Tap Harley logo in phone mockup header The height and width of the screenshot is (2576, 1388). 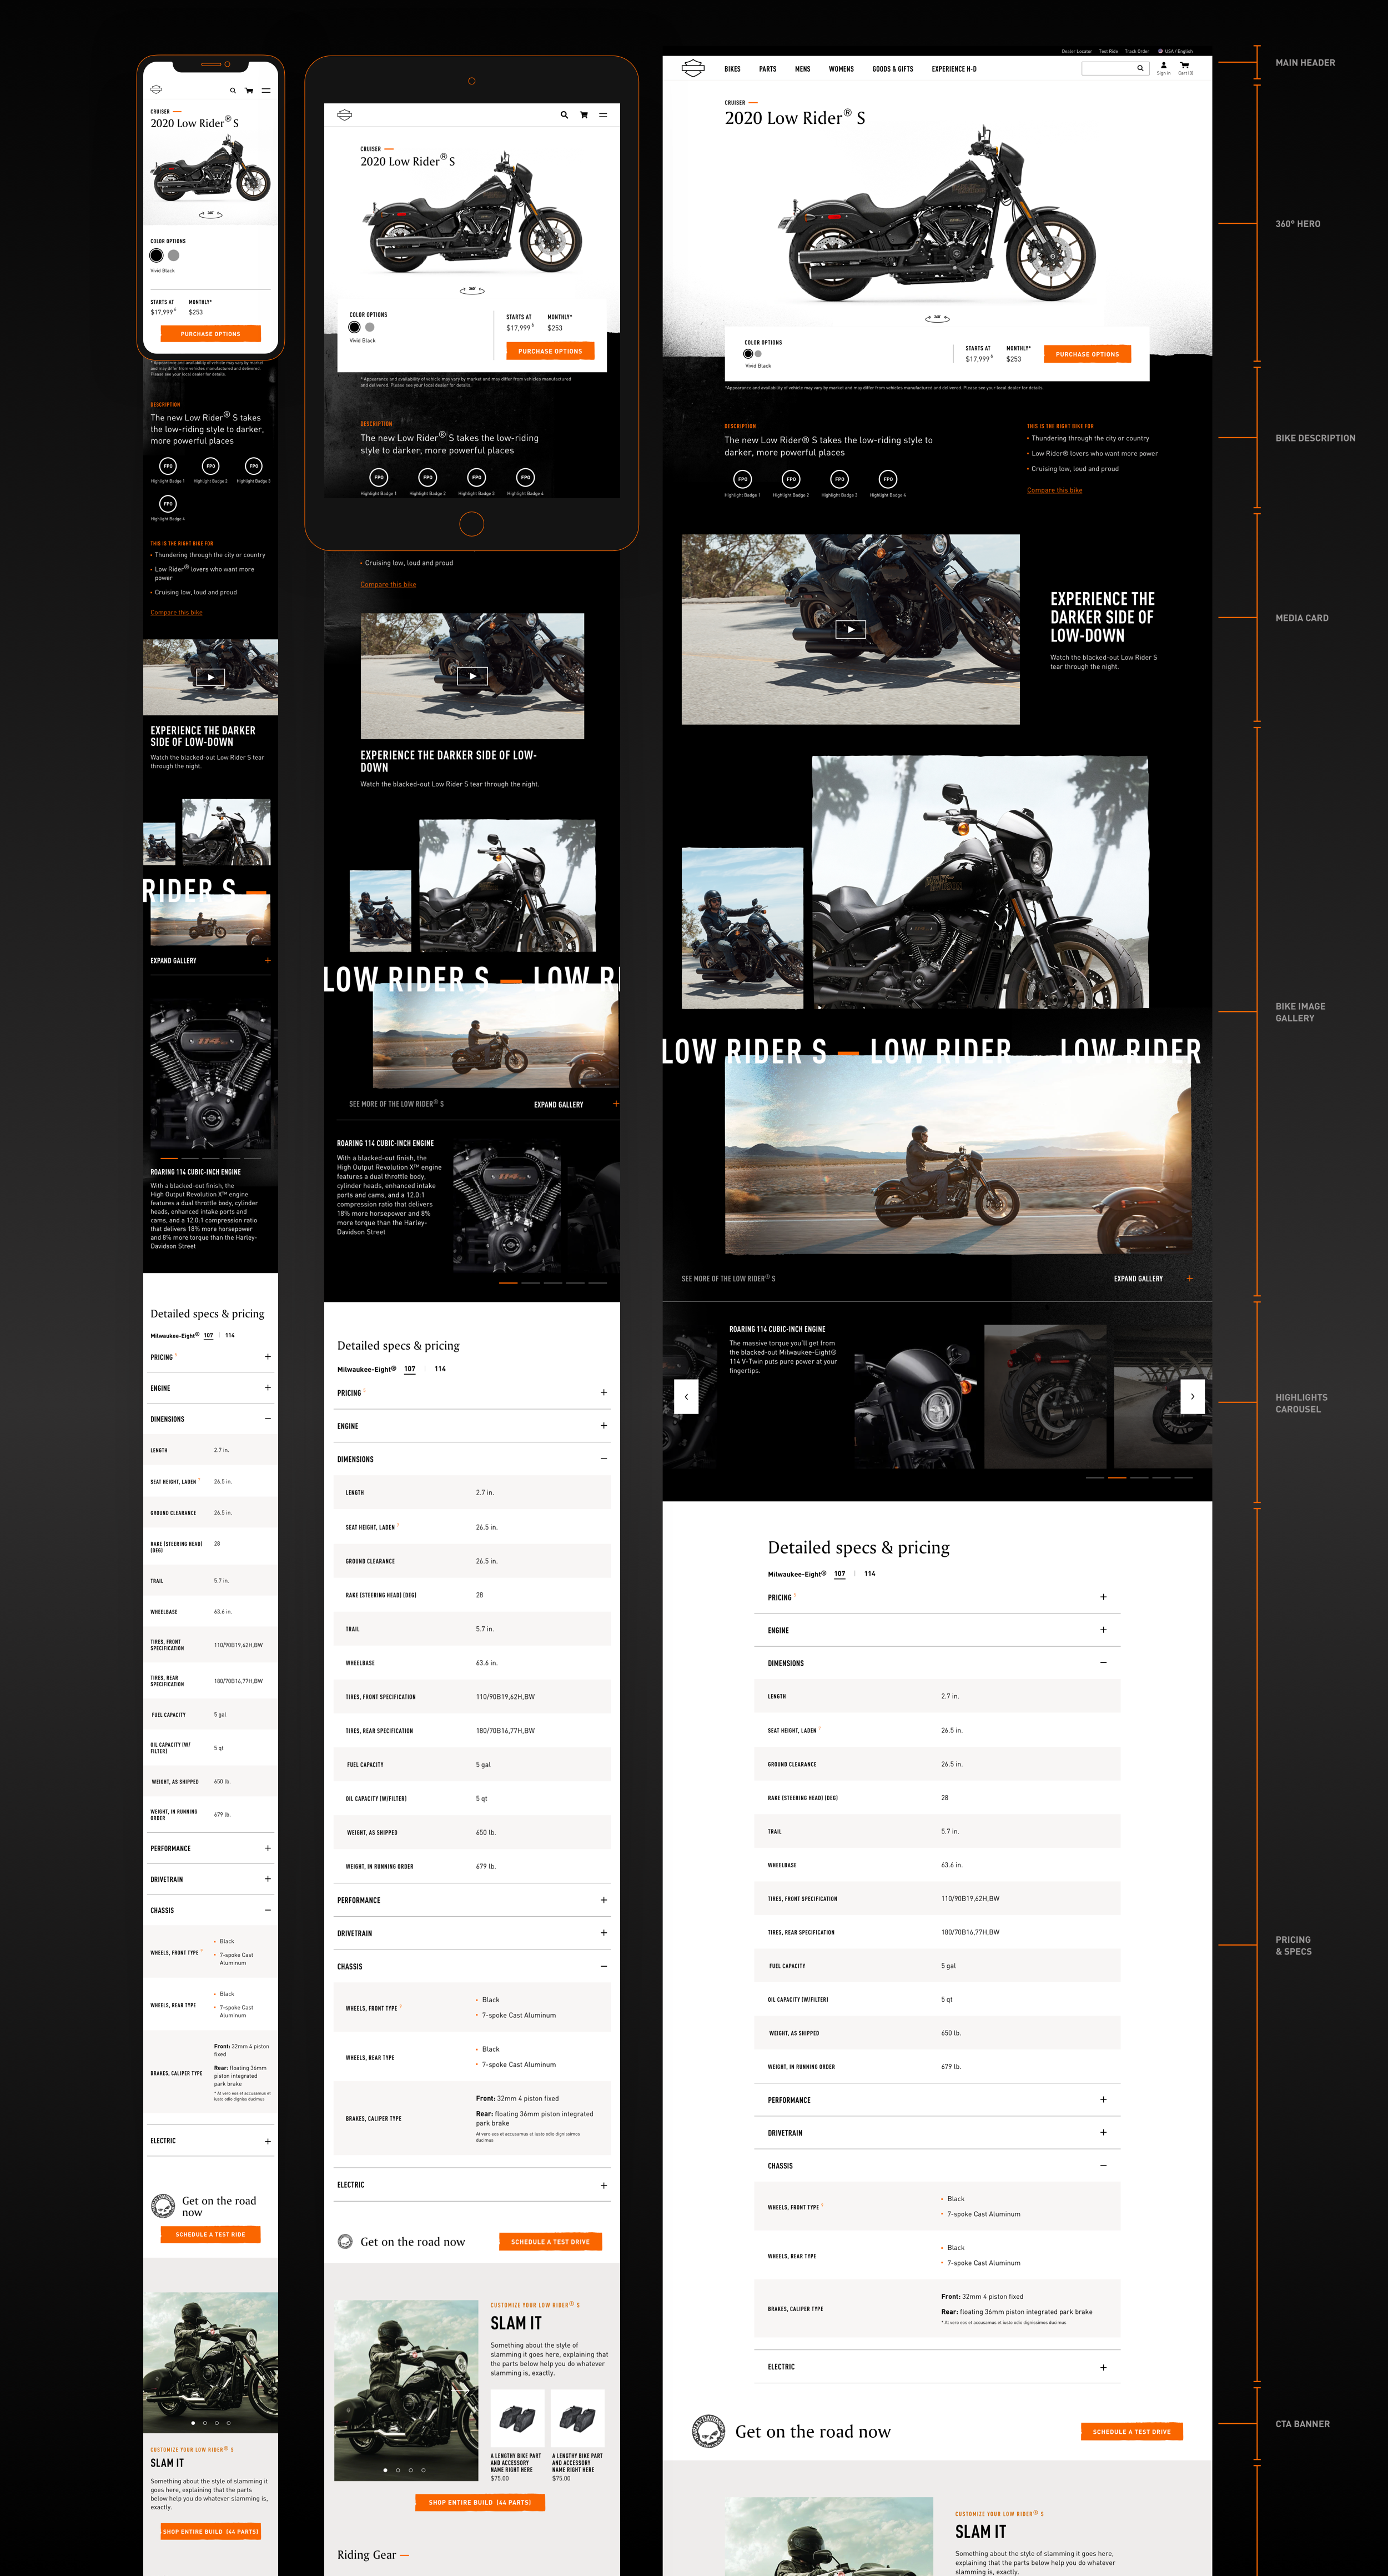pyautogui.click(x=156, y=90)
